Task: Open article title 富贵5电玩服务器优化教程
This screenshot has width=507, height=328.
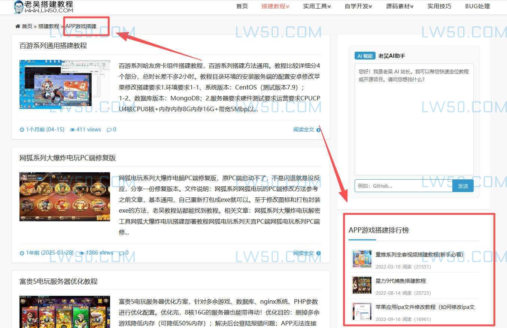Action: (58, 282)
